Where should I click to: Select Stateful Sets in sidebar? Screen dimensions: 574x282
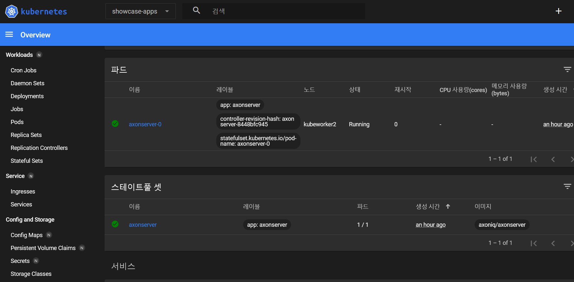click(x=27, y=161)
